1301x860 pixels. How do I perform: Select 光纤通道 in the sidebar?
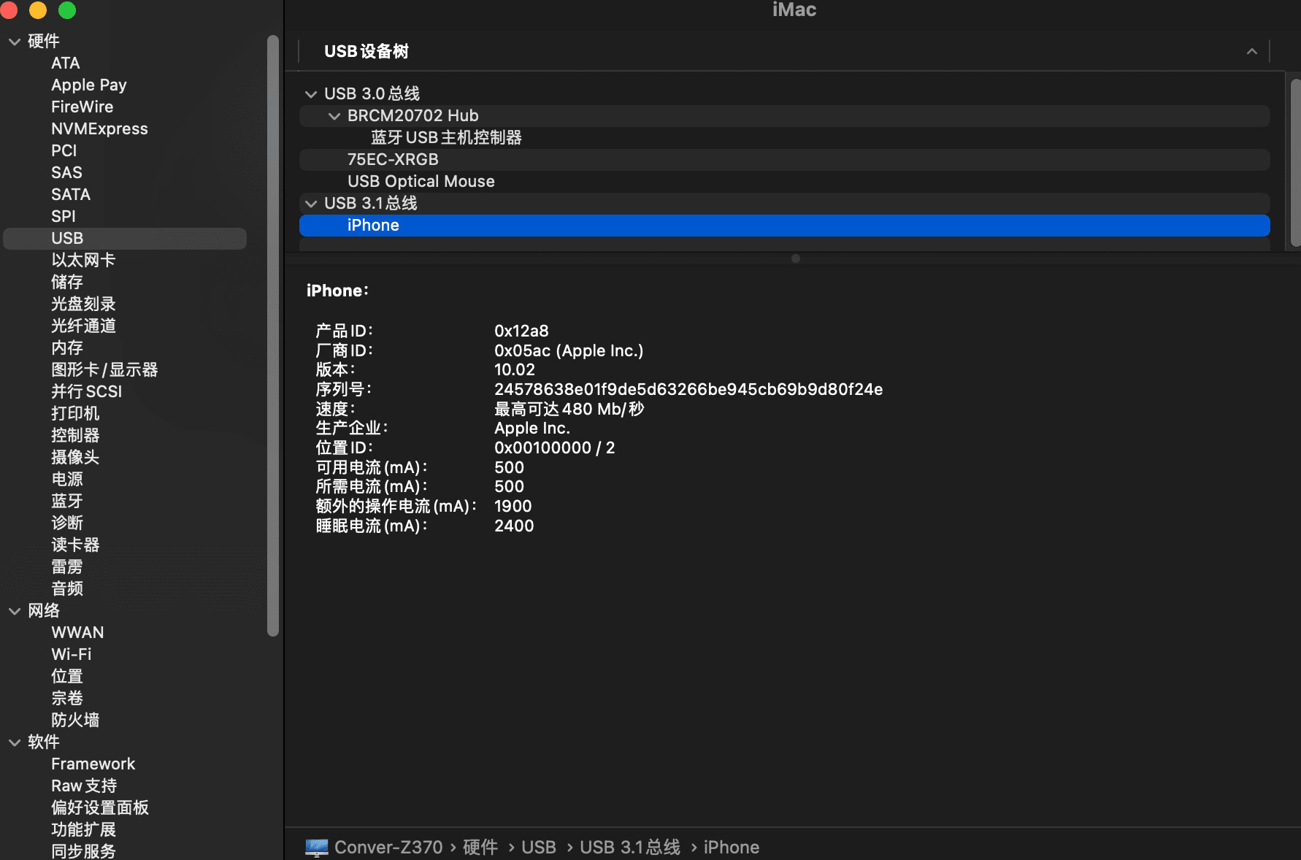click(83, 326)
